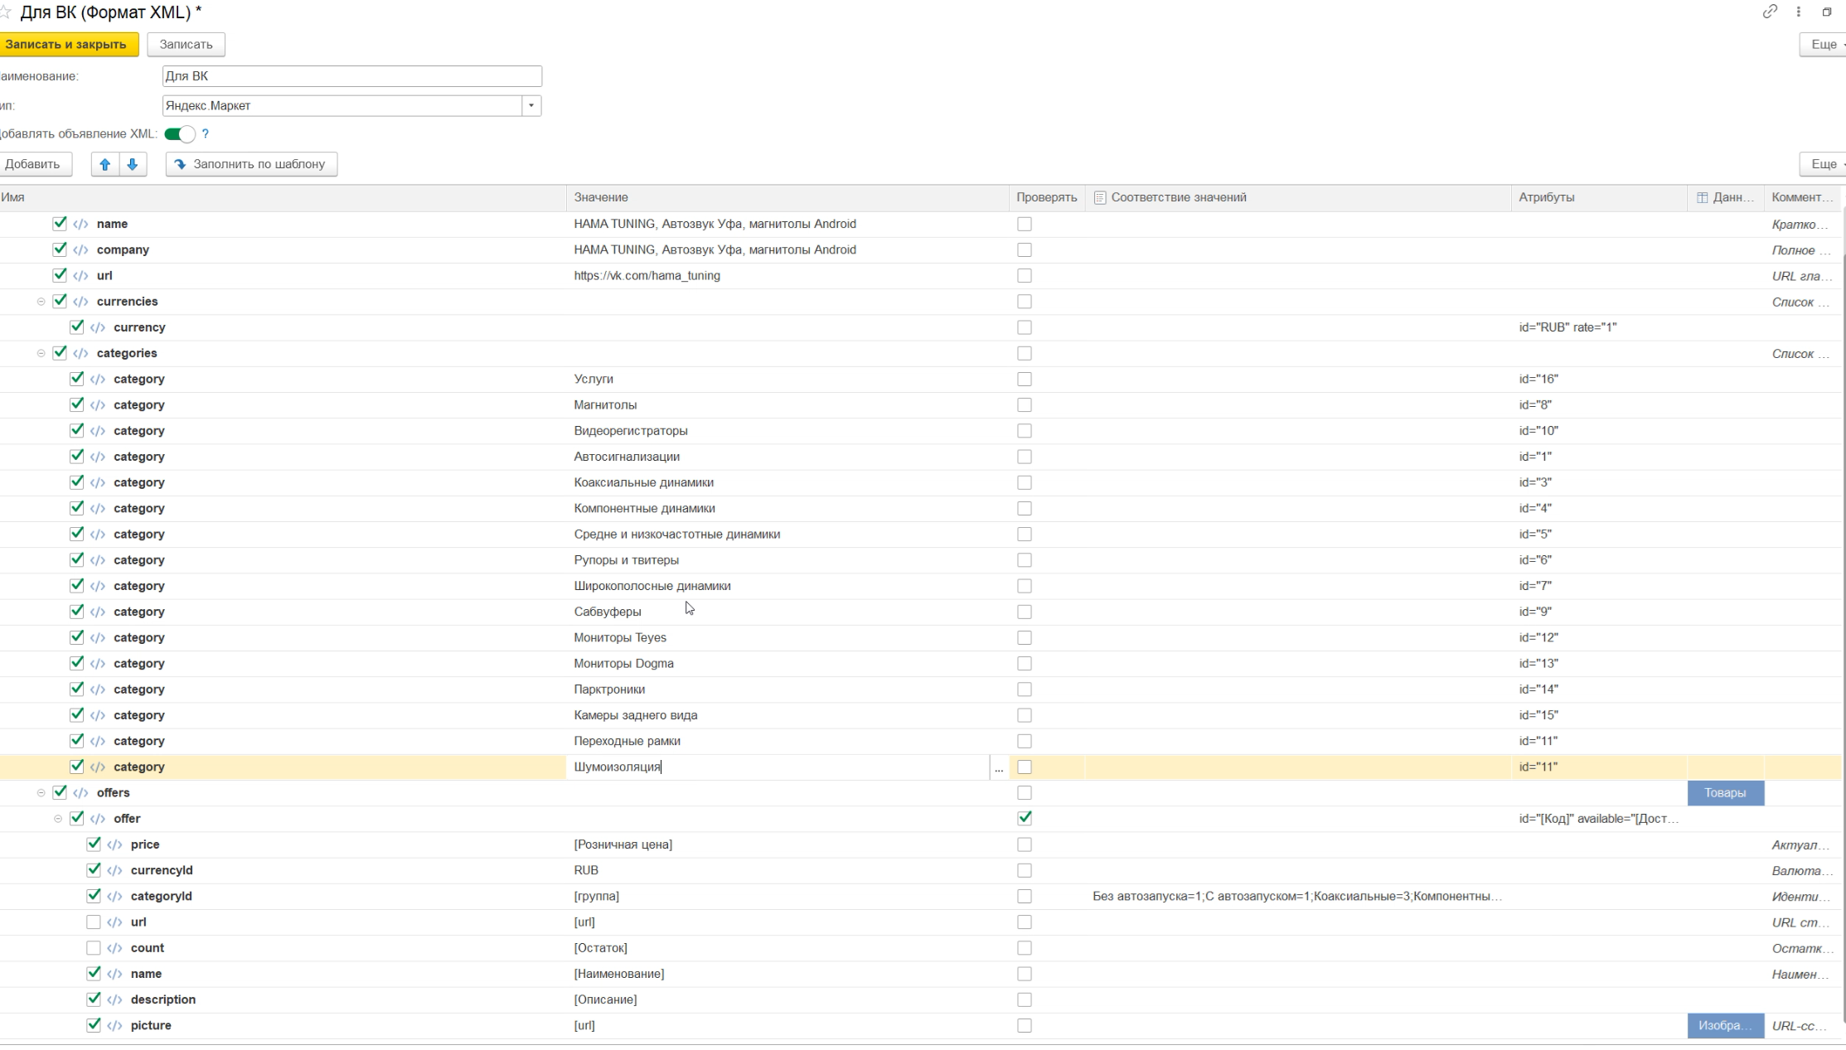The width and height of the screenshot is (1846, 1050).
Task: Check the Проверять box for the price row
Action: (1025, 844)
